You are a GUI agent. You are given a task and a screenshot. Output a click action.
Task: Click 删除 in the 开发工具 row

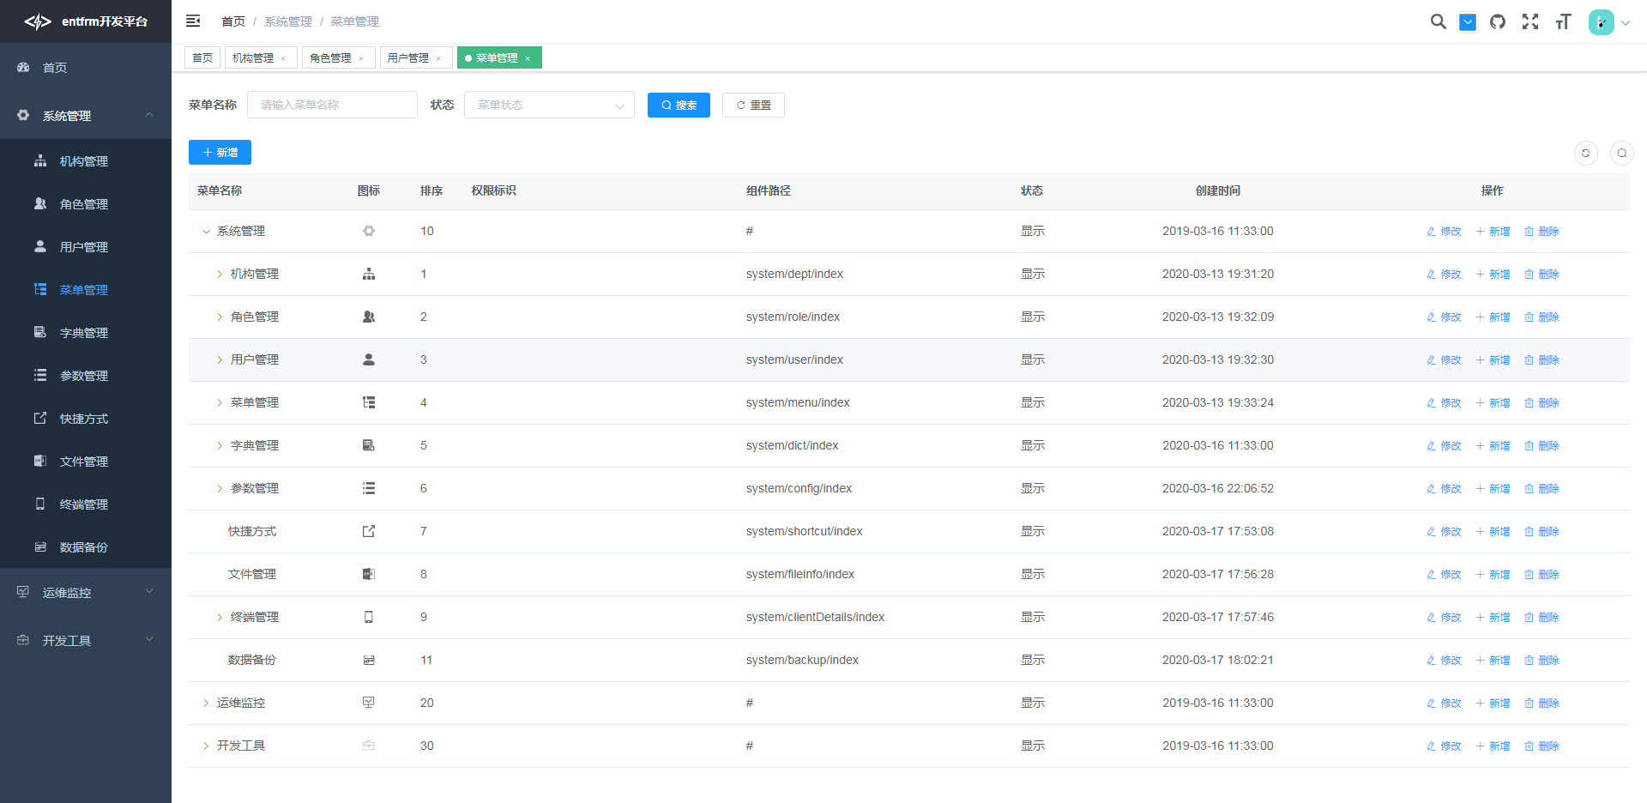[x=1541, y=746]
